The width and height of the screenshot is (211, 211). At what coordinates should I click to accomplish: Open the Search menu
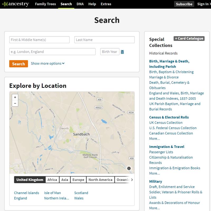[x=66, y=4]
